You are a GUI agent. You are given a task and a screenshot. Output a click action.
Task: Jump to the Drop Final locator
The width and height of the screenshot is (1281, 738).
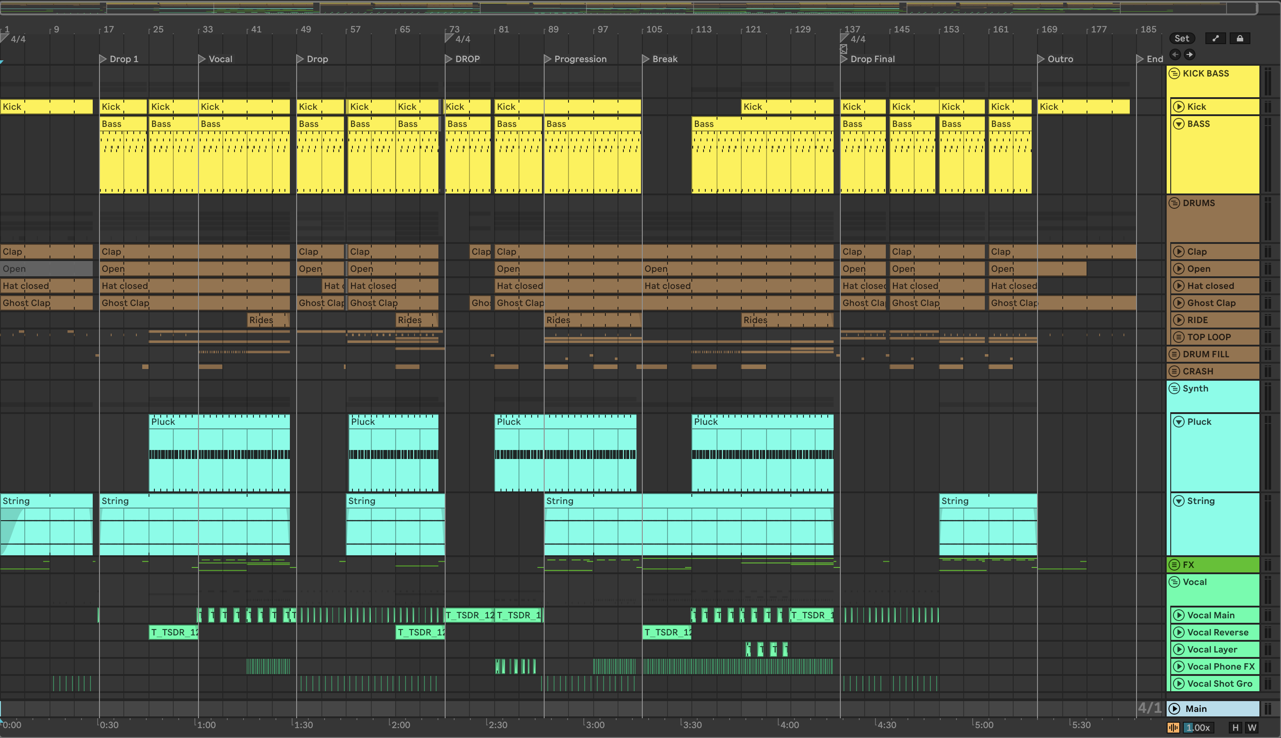[x=843, y=59]
